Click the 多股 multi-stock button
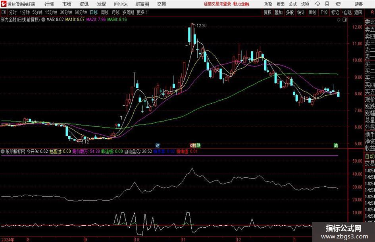 [290, 12]
